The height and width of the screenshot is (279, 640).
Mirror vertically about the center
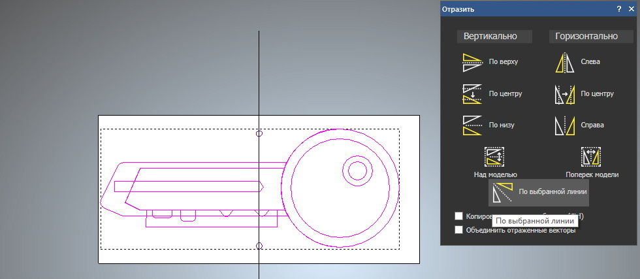click(472, 93)
